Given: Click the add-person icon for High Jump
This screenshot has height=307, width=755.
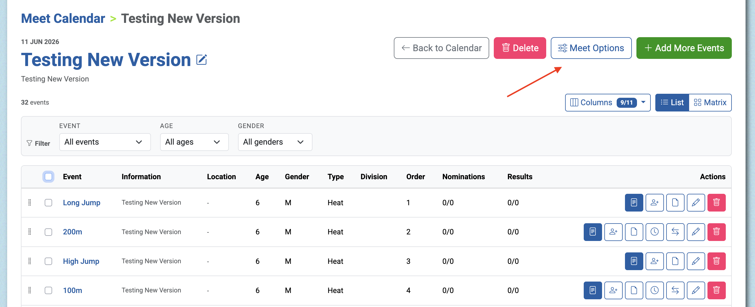Looking at the screenshot, I should click(654, 261).
